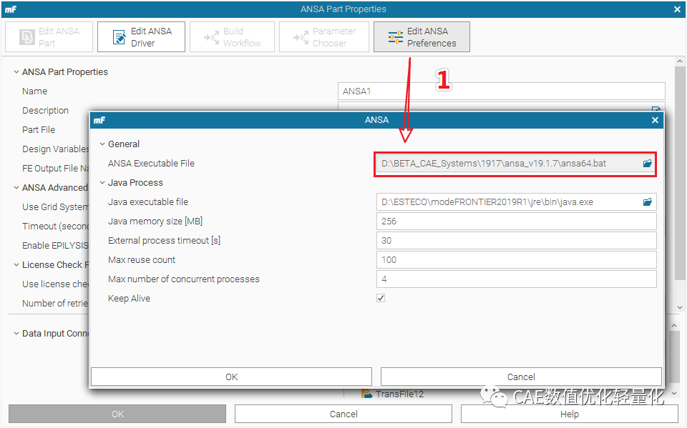
Task: Click scroll-down arrow of properties panel
Action: (x=680, y=307)
